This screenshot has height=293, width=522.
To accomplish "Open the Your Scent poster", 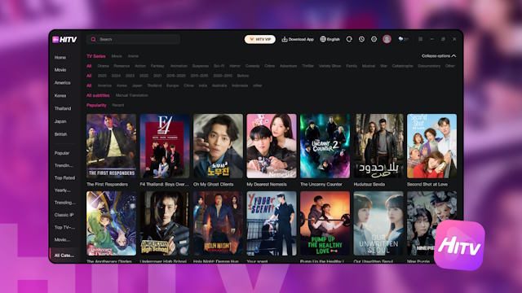I will click(272, 223).
